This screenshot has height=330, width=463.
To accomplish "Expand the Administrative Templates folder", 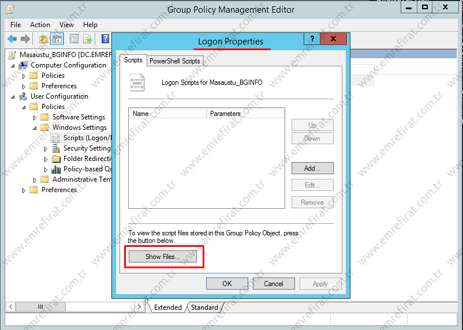I will coord(35,179).
